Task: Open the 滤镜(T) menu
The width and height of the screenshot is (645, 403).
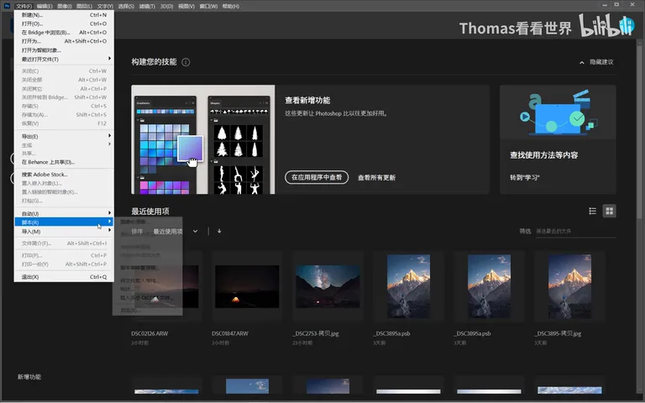Action: 147,6
